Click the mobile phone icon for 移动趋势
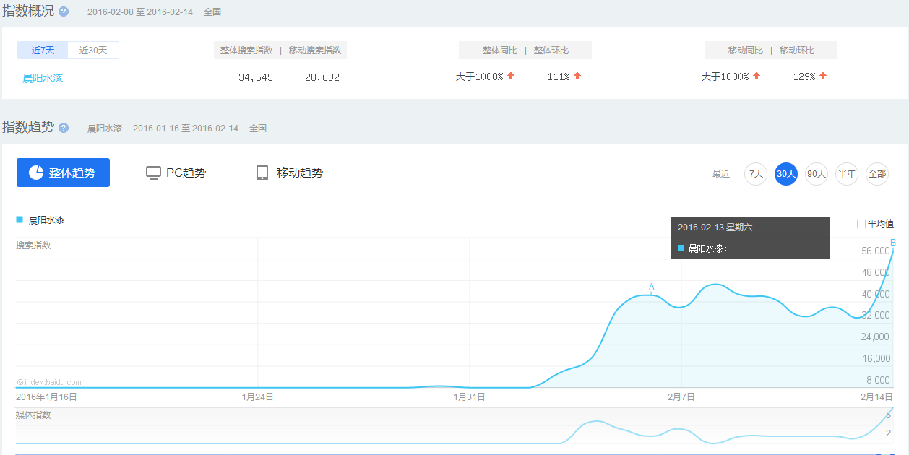The width and height of the screenshot is (909, 455). (262, 173)
